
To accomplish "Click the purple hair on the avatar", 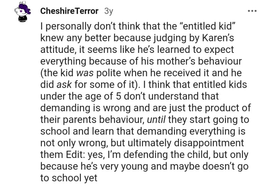I will click(24, 8).
